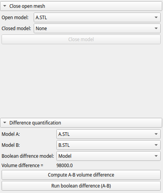
Task: Click the Model B: label
Action: point(11,145)
